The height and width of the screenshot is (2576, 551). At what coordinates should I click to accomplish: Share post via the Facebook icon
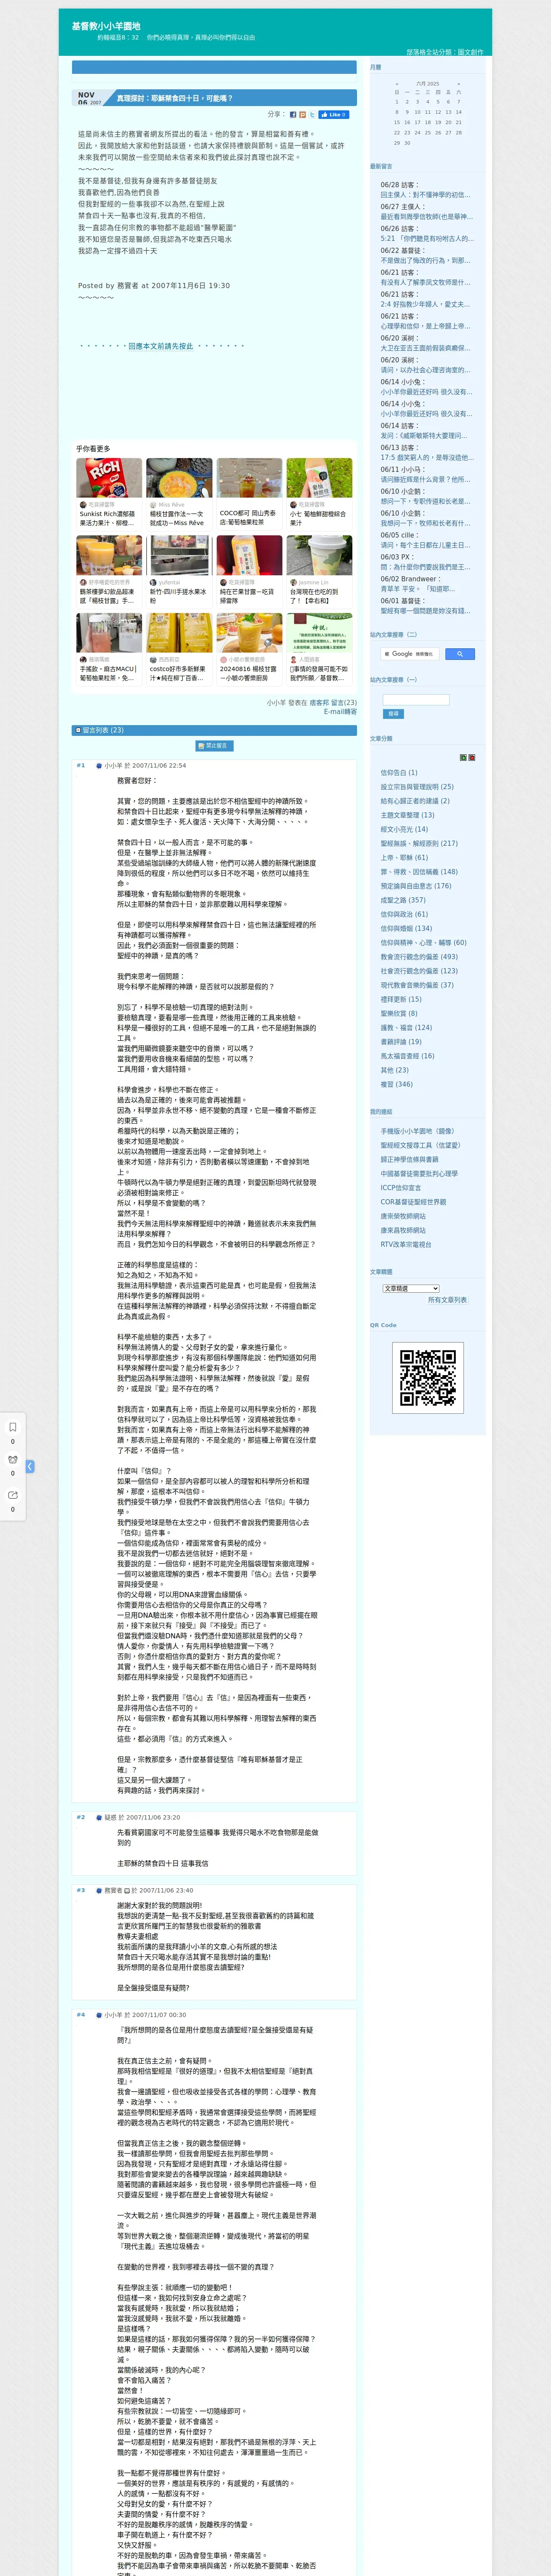293,115
